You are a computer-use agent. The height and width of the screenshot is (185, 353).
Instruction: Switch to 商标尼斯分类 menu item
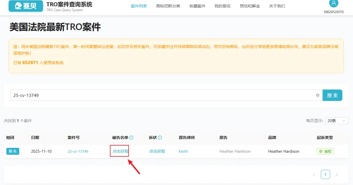(x=168, y=6)
